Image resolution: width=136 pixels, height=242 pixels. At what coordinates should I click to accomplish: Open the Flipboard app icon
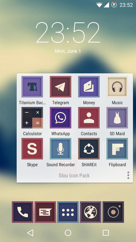point(117,149)
